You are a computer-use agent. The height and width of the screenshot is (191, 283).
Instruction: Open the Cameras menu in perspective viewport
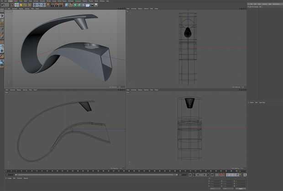pos(15,9)
